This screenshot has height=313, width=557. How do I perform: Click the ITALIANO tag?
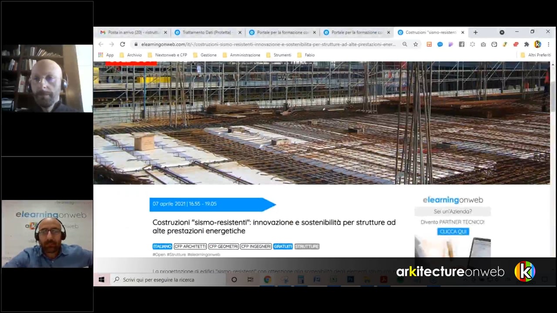(x=162, y=246)
